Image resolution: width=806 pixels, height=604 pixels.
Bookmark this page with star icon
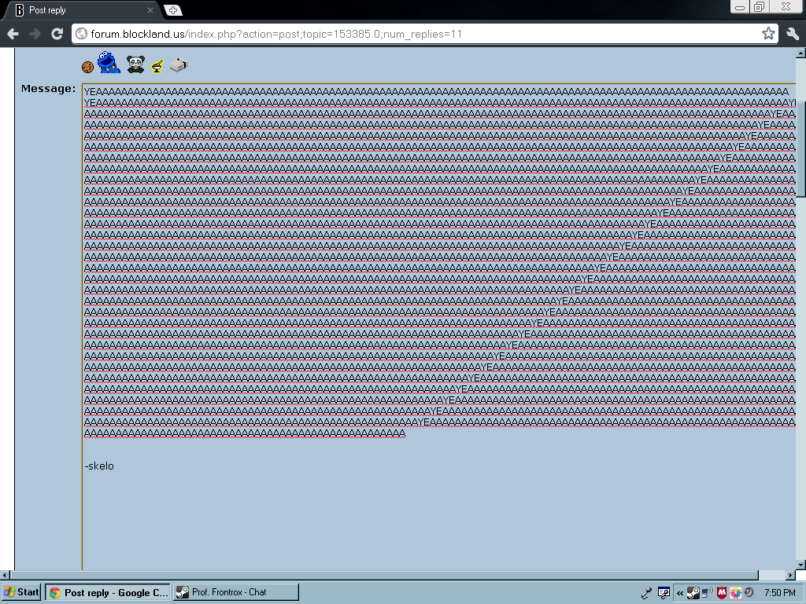(768, 34)
